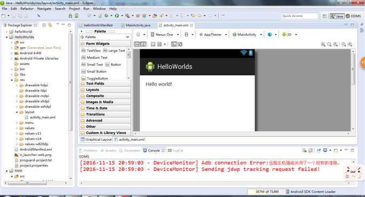Select the Large Text widget in palette

[114, 51]
